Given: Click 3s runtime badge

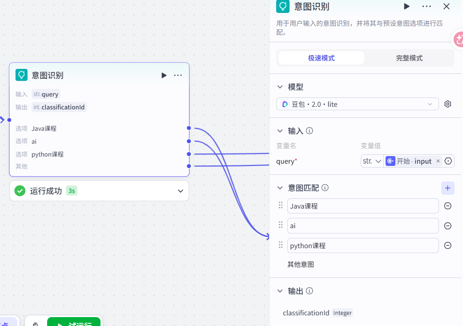Looking at the screenshot, I should click(x=72, y=191).
